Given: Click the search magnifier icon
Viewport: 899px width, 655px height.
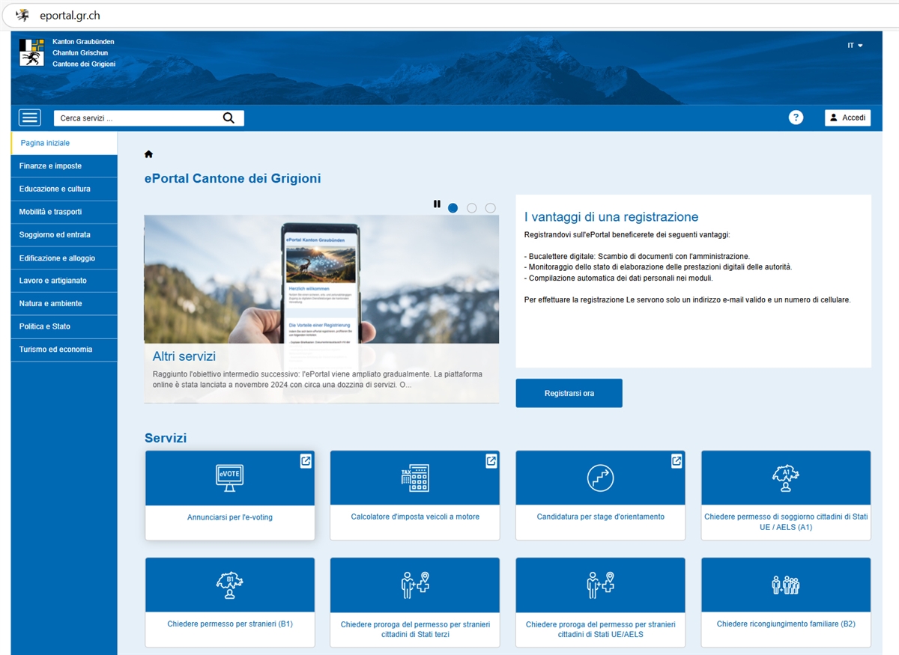Looking at the screenshot, I should pyautogui.click(x=228, y=118).
